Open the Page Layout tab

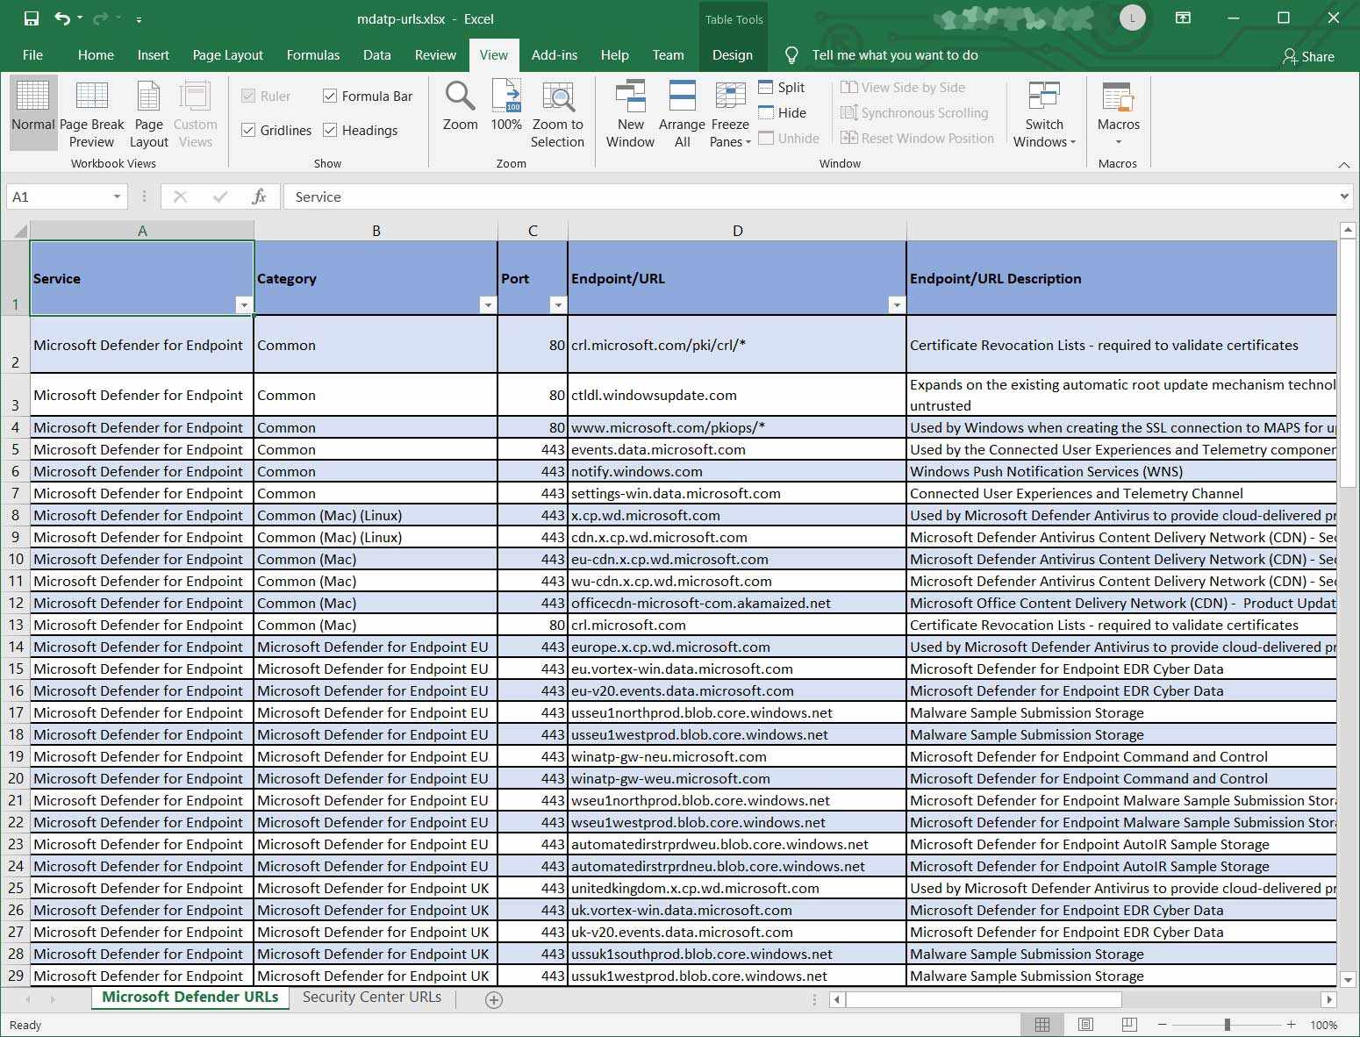click(x=228, y=55)
